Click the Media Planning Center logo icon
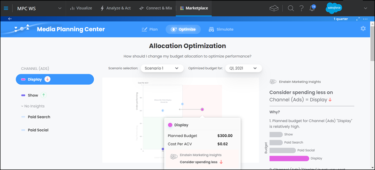Screen dimensions: 375x170 tap(22, 29)
